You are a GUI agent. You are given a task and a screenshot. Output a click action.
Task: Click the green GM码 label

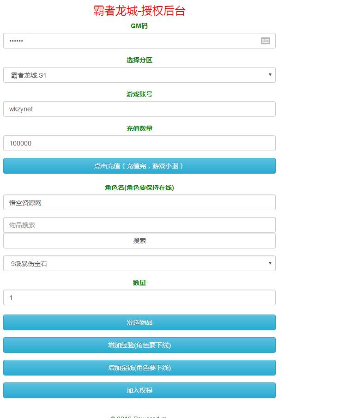[x=139, y=26]
